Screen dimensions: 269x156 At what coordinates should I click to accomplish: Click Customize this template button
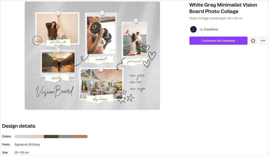[218, 41]
